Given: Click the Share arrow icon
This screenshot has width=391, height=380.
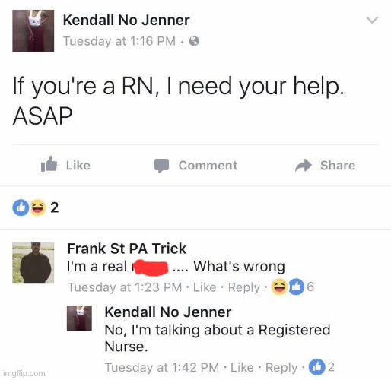Looking at the screenshot, I should click(x=304, y=166).
